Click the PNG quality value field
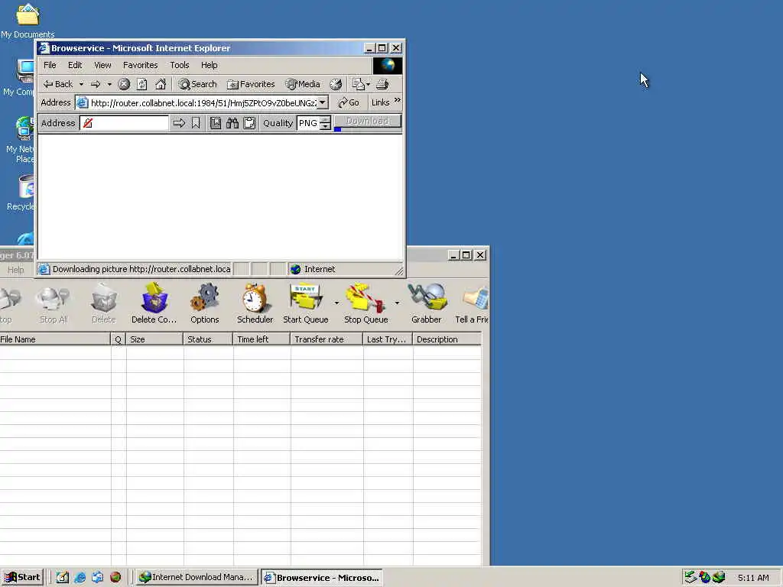Image resolution: width=783 pixels, height=587 pixels. coord(308,123)
